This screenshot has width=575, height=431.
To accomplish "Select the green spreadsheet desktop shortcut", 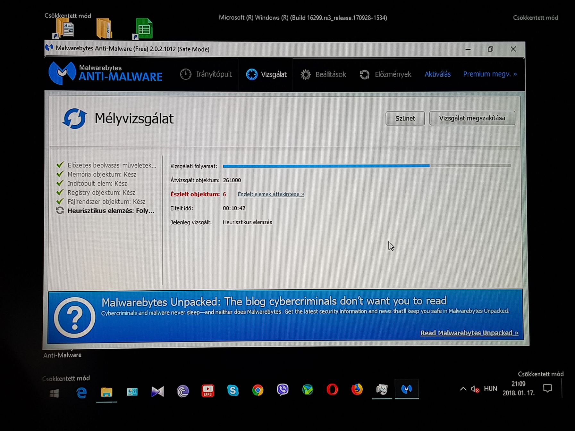I will (x=143, y=29).
